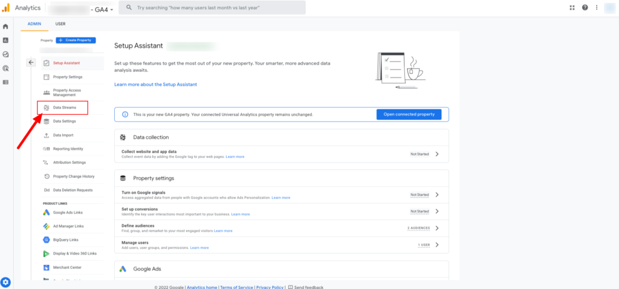The height and width of the screenshot is (289, 619).
Task: Click the Data Deletion Requests Dd icon
Action: coord(46,190)
